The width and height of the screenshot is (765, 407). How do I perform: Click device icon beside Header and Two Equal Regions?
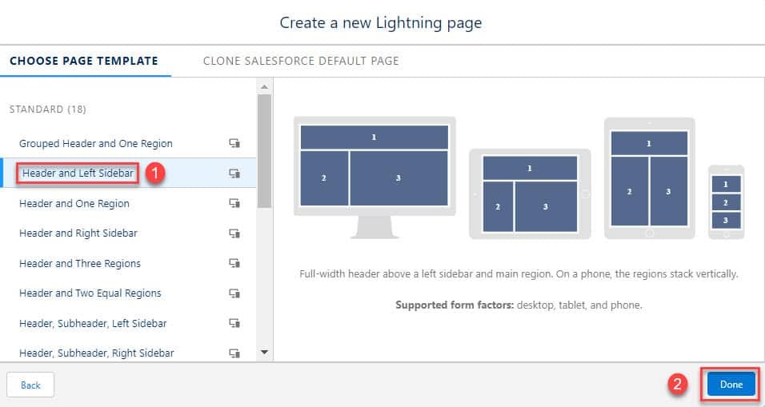[x=234, y=293]
